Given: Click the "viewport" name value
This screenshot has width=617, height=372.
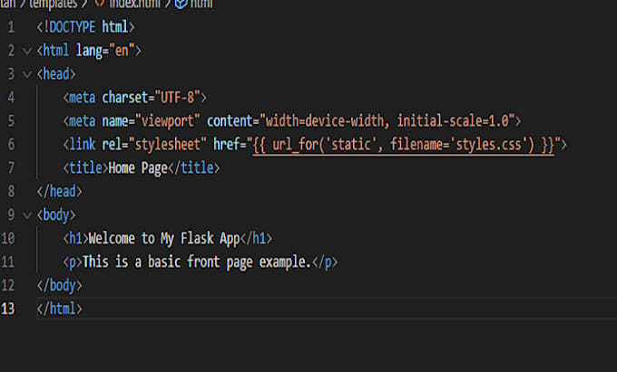Looking at the screenshot, I should click(x=168, y=121).
